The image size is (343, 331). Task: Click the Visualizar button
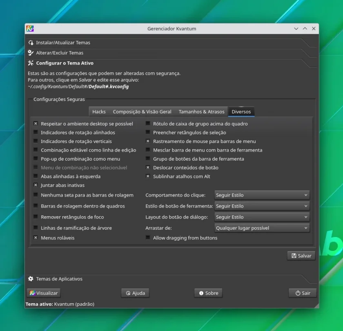pyautogui.click(x=44, y=293)
